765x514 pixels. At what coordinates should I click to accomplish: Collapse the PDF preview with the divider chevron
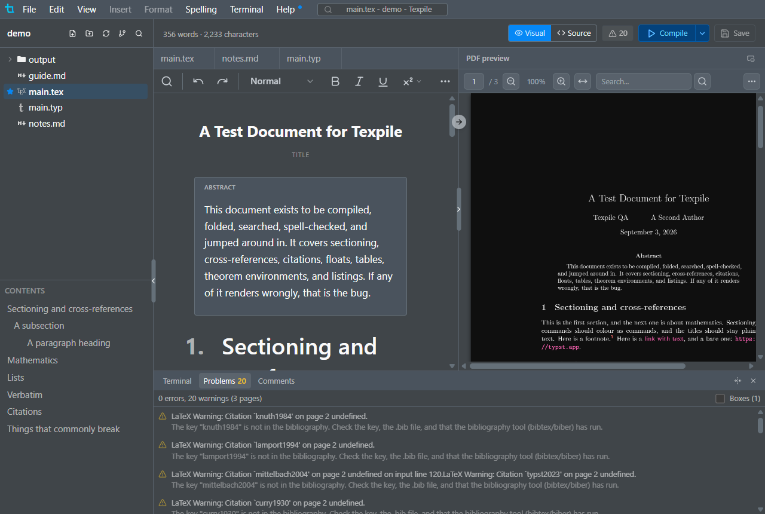458,209
